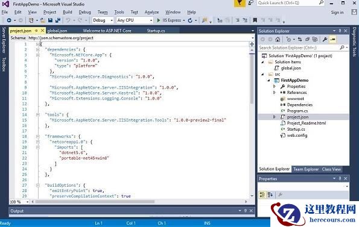359x227 pixels.
Task: Click the editor horizontal scrollbar thumb
Action: point(95,202)
